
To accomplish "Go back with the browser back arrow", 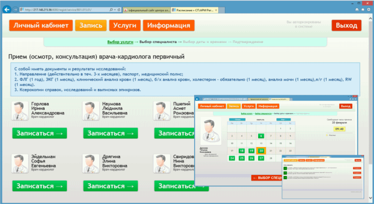I will pos(7,9).
